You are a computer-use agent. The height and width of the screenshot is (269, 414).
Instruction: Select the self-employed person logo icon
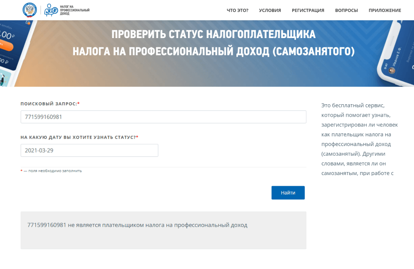pos(48,10)
